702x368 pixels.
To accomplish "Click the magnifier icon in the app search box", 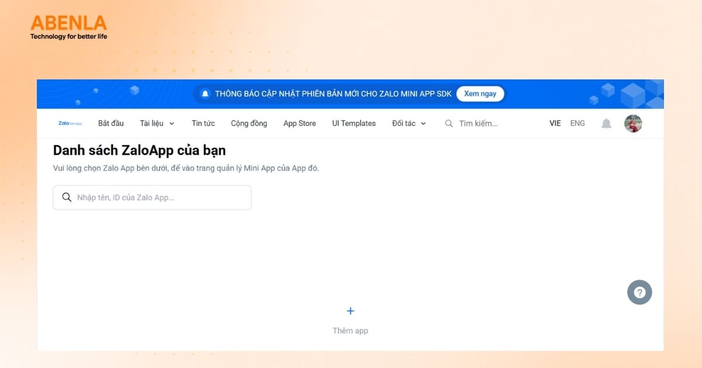I will coord(67,197).
